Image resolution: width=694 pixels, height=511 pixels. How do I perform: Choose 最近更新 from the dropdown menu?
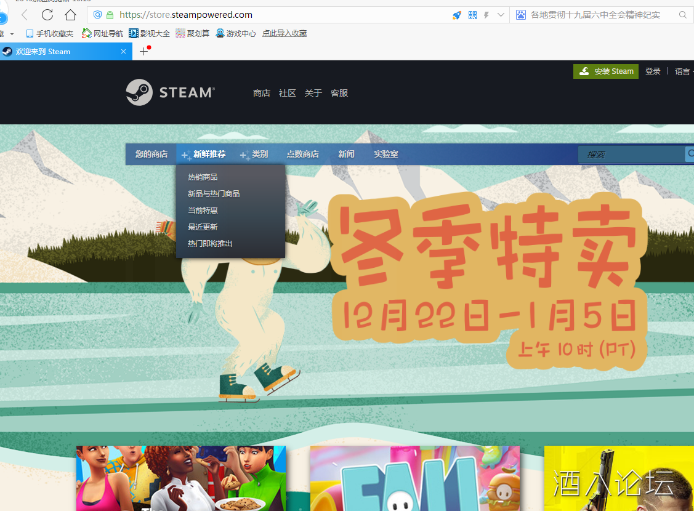[203, 227]
